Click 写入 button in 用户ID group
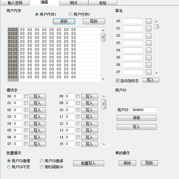Viewport: 179px width, 179px height. (x=137, y=127)
